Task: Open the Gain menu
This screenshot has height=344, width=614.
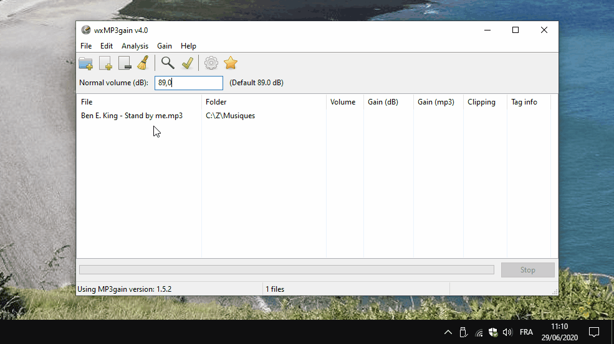Action: (x=165, y=46)
